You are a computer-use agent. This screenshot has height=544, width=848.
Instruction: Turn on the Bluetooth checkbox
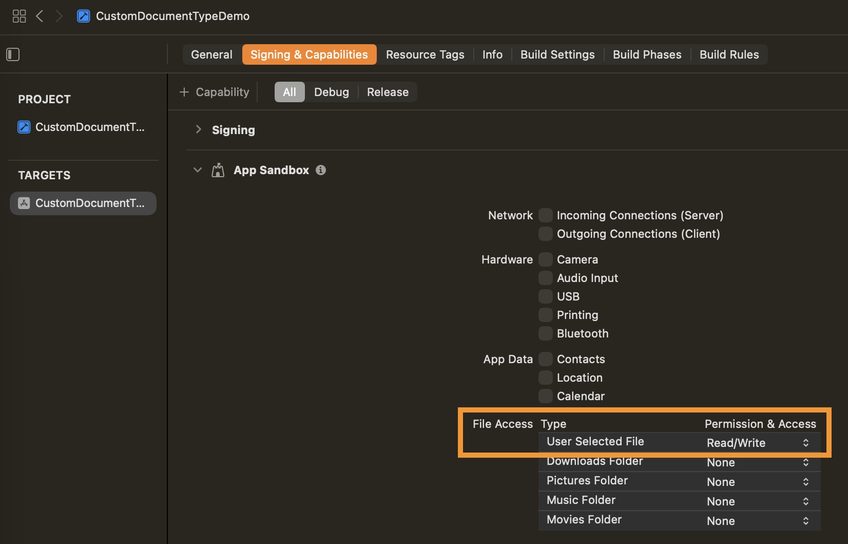546,333
